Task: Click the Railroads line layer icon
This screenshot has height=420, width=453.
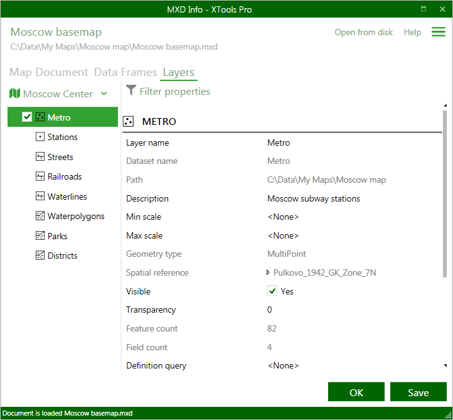Action: [40, 176]
